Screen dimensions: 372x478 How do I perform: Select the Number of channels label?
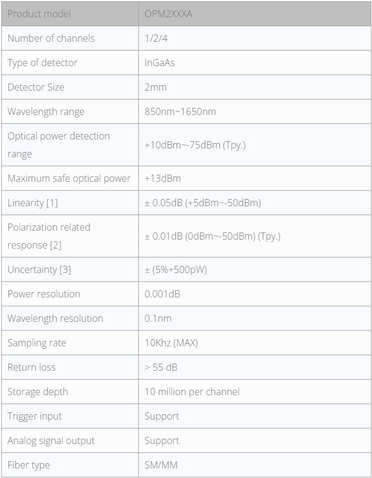[51, 38]
